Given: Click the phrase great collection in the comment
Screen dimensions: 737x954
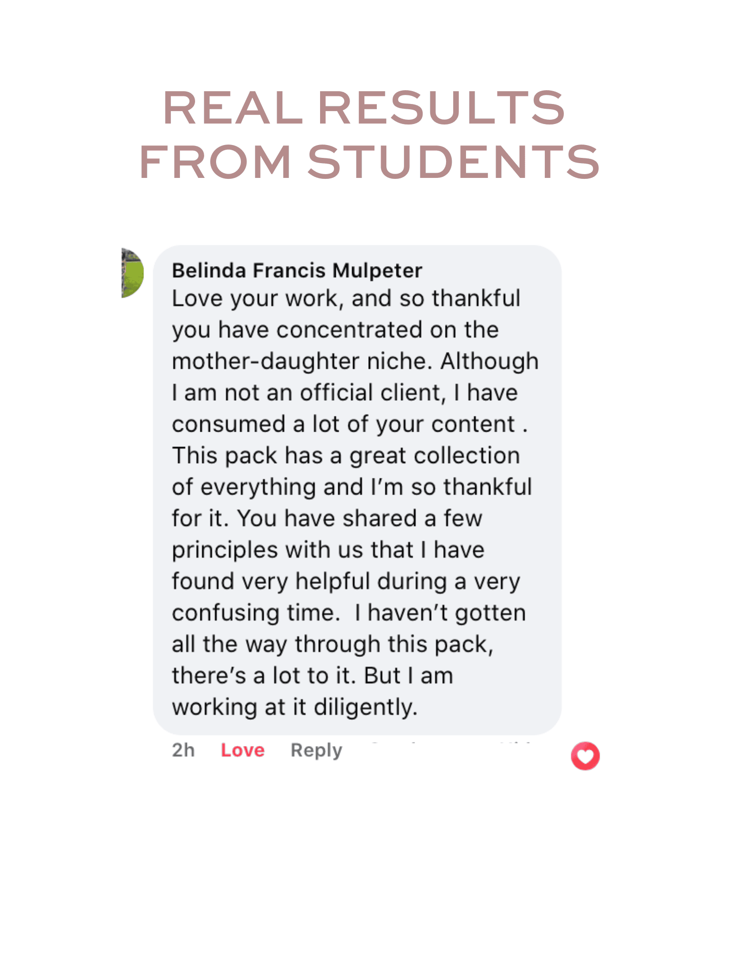Looking at the screenshot, I should coord(434,456).
